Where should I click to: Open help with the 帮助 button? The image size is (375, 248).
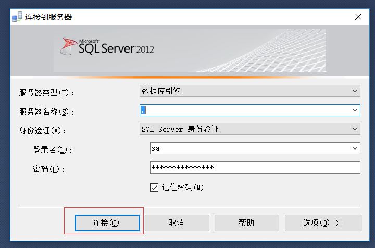point(246,222)
